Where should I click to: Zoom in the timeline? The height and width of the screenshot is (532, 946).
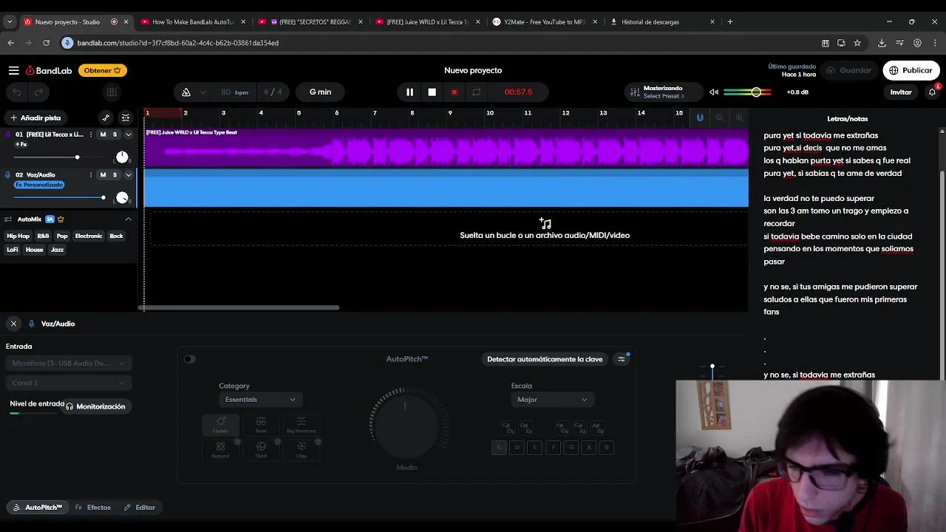pyautogui.click(x=739, y=117)
